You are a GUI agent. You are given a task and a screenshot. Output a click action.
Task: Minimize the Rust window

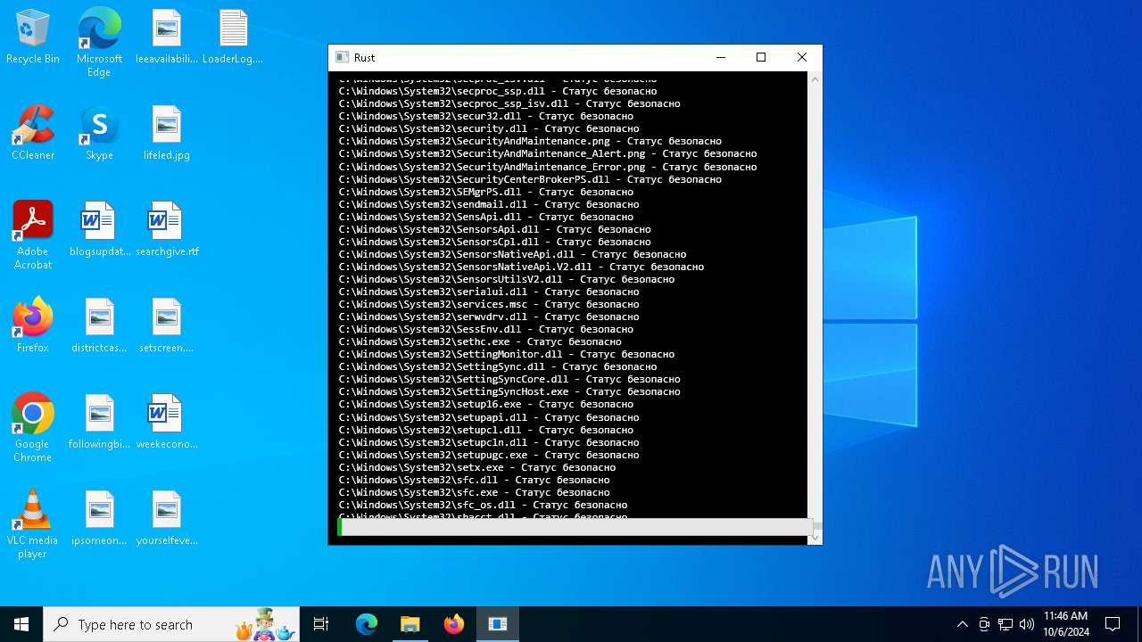720,57
